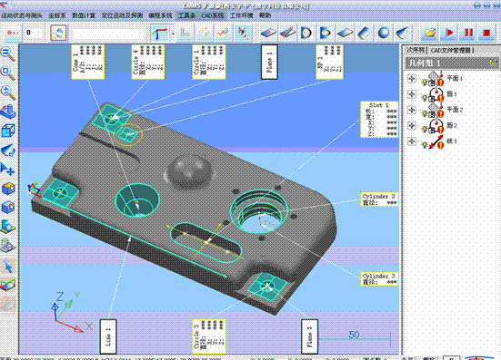Toggle light bulb visibility for 线1
Image resolution: width=501 pixels, height=360 pixels.
point(425,145)
